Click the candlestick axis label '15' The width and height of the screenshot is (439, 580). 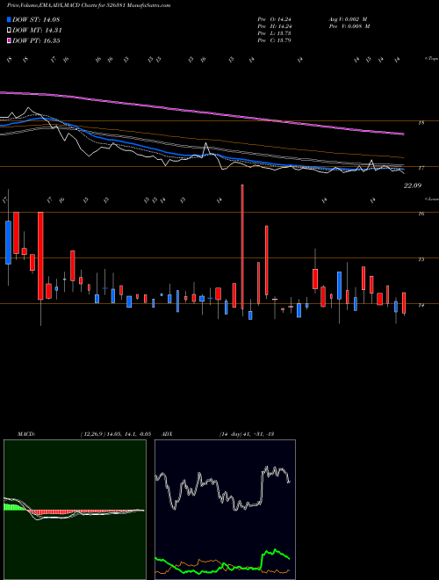(x=421, y=259)
